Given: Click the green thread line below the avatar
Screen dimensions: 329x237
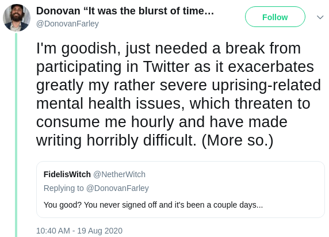Looking at the screenshot, I should 16,135.
